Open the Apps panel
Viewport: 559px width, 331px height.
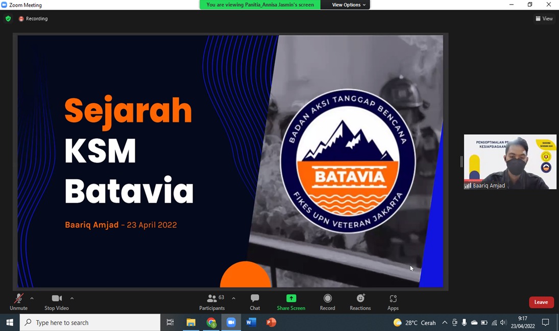pyautogui.click(x=393, y=301)
